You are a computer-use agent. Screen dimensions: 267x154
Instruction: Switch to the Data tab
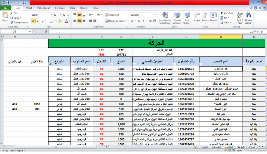(72, 8)
